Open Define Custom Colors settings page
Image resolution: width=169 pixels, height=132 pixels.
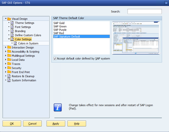28,35
